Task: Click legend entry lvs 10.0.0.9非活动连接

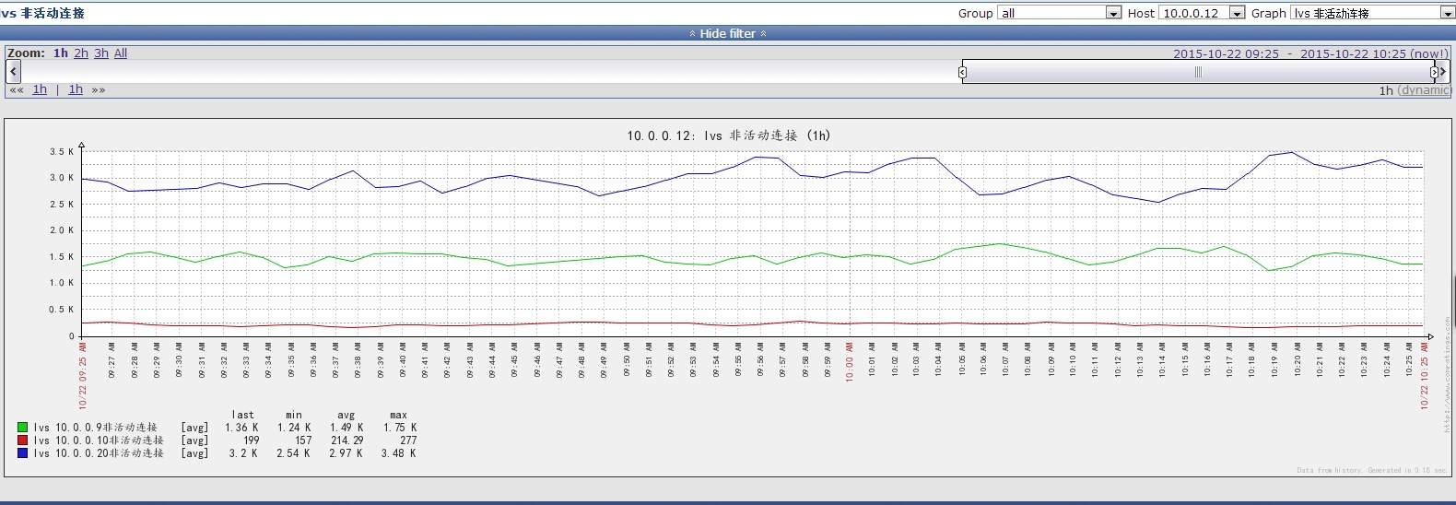Action: [96, 428]
